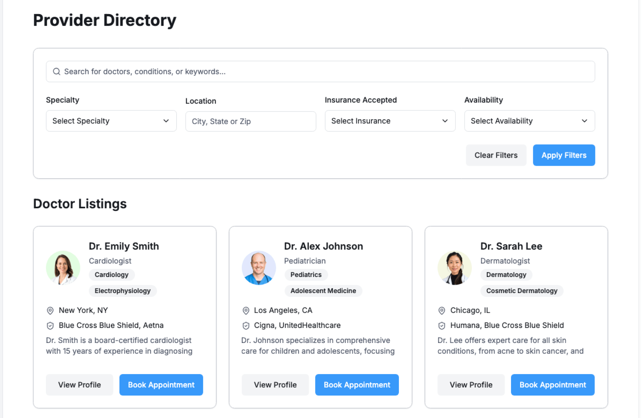Click Dr. Emily Smith's profile photo

63,268
